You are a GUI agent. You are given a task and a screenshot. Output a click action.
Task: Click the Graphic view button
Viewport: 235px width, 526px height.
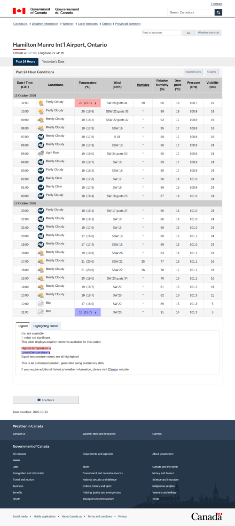tap(211, 72)
